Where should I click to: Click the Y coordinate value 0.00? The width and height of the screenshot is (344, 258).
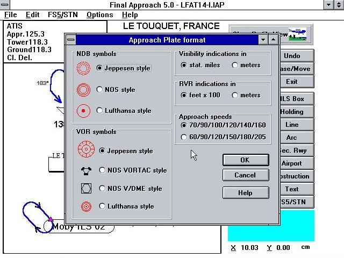click(x=283, y=247)
